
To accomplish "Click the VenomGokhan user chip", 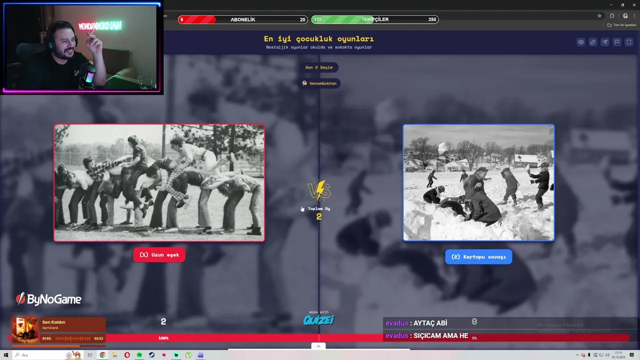I will pos(319,83).
